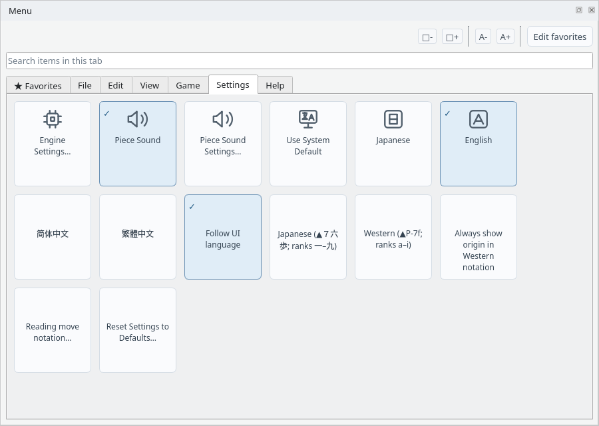Toggle the Follow UI language tile
This screenshot has width=599, height=426.
(x=223, y=237)
